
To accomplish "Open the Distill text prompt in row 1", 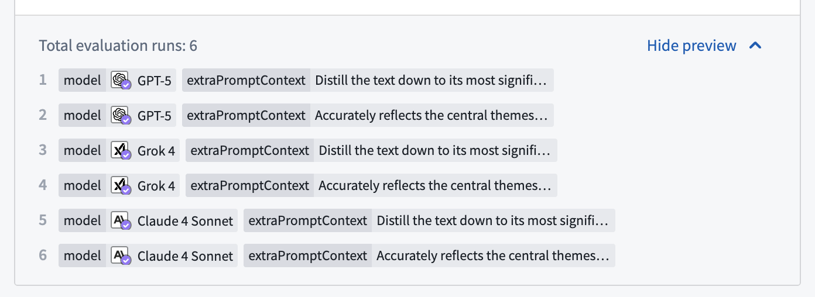I will pos(430,81).
